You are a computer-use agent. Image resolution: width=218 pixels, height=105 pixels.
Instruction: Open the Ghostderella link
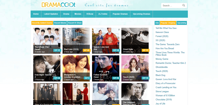(x=162, y=67)
